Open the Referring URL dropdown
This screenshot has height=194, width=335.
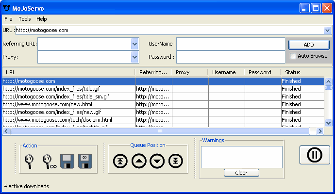[135, 44]
